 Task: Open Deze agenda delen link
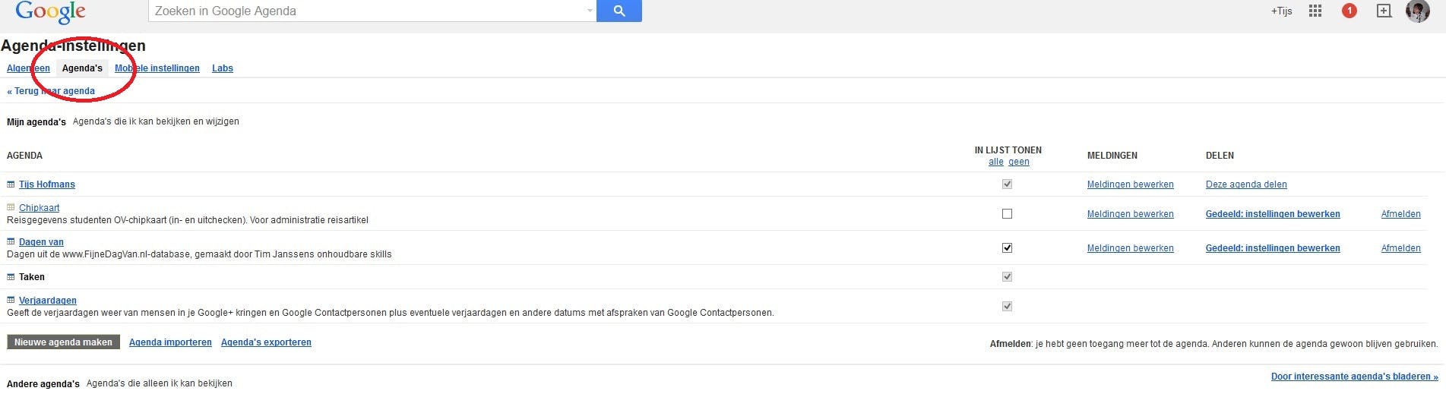[1246, 184]
